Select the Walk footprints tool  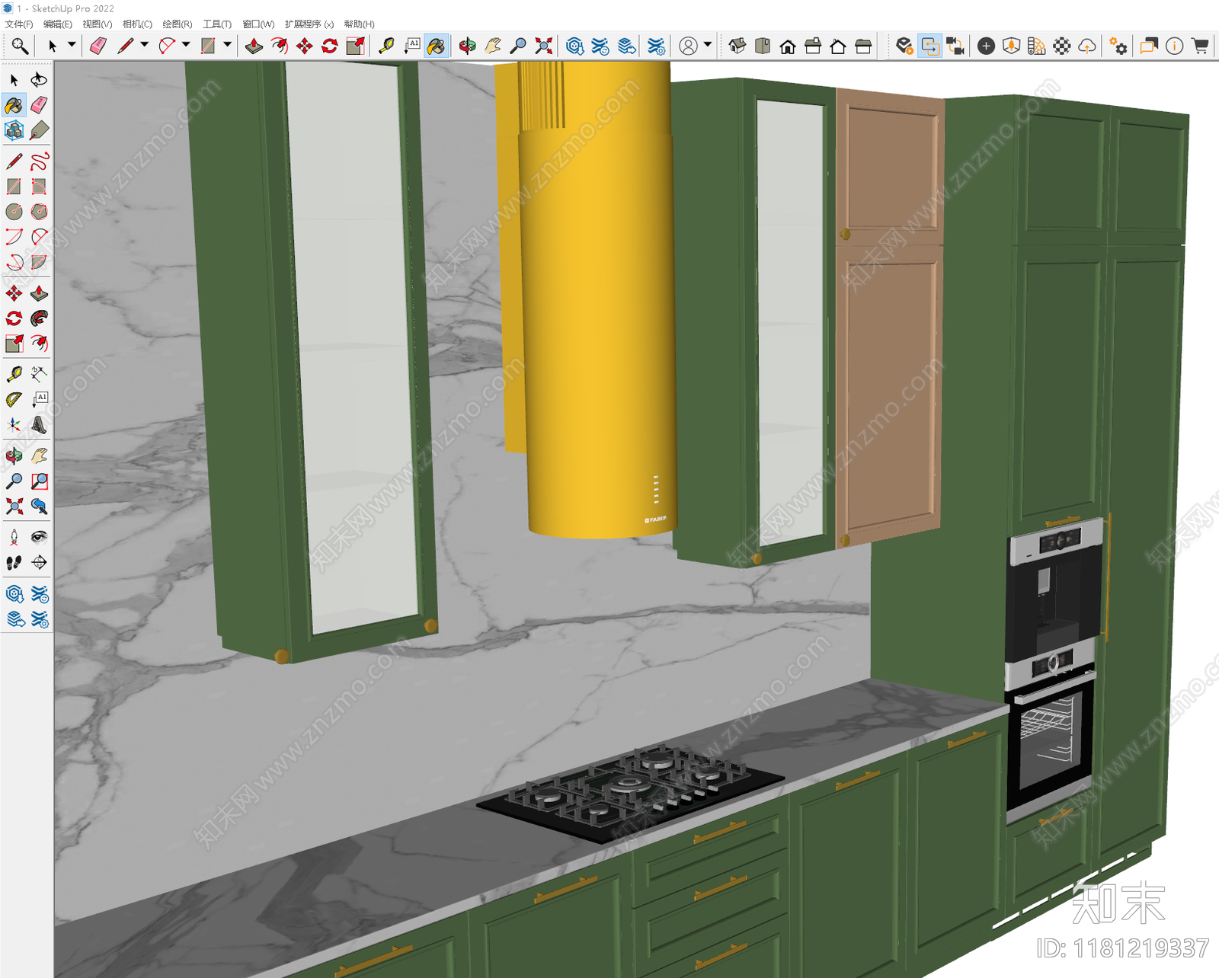[x=14, y=562]
